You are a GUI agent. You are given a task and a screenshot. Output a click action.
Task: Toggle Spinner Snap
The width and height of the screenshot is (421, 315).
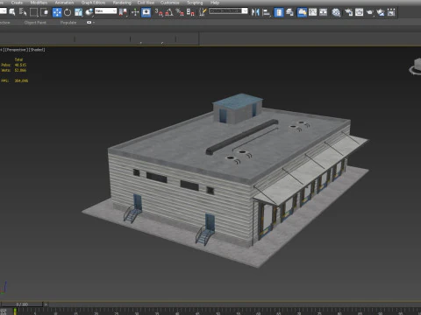[x=190, y=12]
